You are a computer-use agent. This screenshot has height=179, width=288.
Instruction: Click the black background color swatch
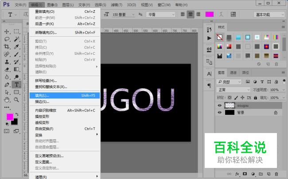[15, 122]
